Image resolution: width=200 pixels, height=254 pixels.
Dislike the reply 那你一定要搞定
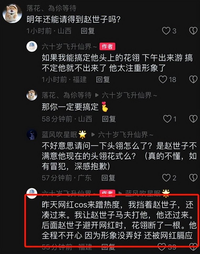pyautogui.click(x=193, y=119)
